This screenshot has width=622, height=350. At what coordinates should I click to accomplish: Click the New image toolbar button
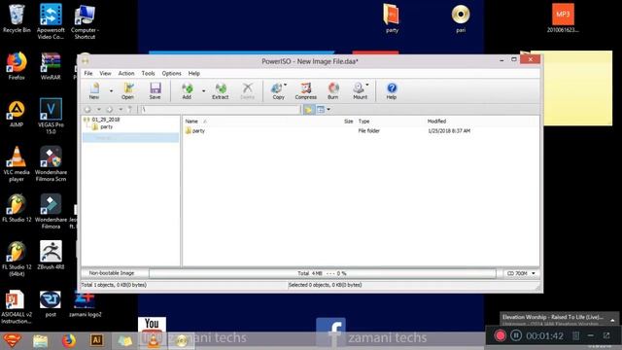click(94, 90)
